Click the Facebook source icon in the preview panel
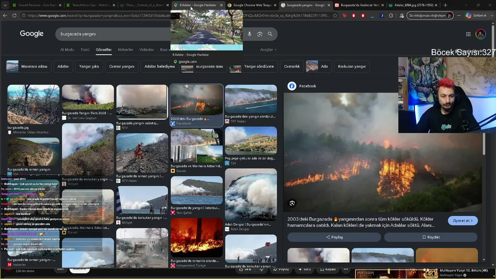Image resolution: width=496 pixels, height=279 pixels. (292, 86)
